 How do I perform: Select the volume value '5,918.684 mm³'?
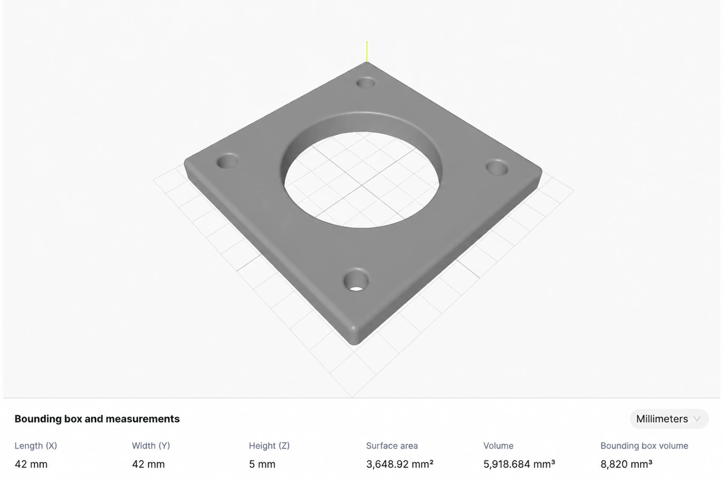tap(519, 464)
